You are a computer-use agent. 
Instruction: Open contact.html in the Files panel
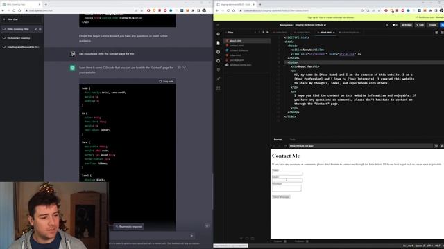[247, 46]
